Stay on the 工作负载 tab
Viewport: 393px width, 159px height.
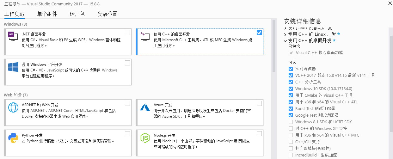[x=14, y=14]
